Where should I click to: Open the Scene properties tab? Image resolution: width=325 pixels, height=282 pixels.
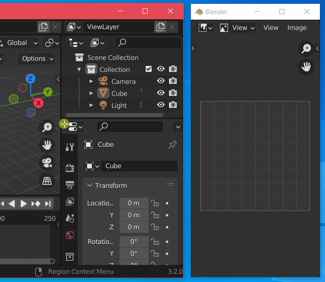[70, 218]
